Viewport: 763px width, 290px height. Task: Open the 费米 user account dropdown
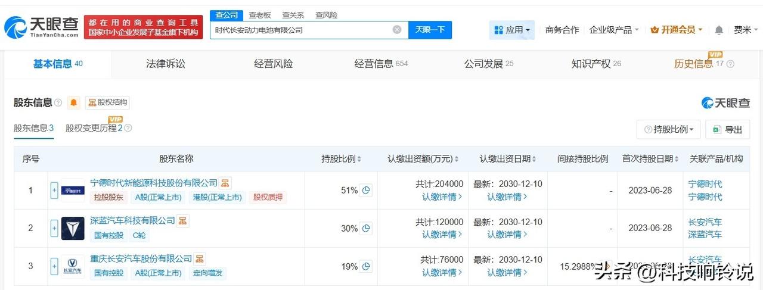point(746,30)
